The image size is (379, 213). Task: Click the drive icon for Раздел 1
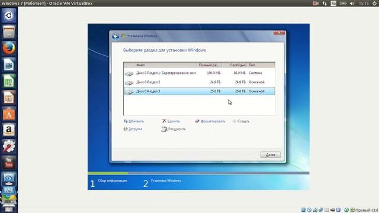click(x=129, y=73)
